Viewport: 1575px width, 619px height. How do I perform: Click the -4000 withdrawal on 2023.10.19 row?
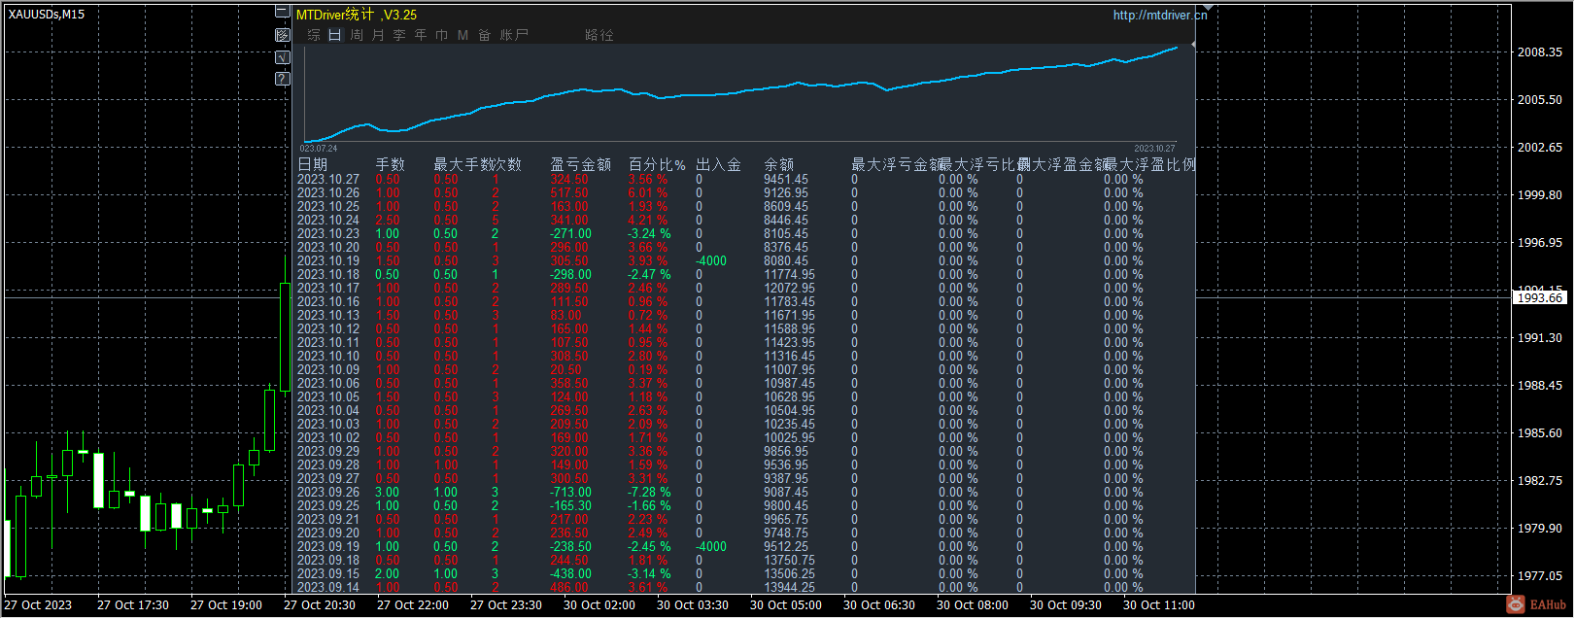711,261
